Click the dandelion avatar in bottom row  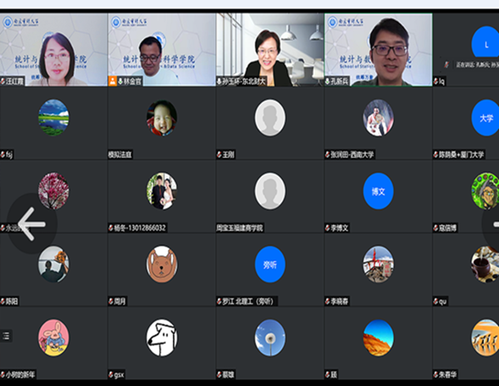[x=270, y=337]
